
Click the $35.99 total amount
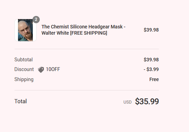147,101
